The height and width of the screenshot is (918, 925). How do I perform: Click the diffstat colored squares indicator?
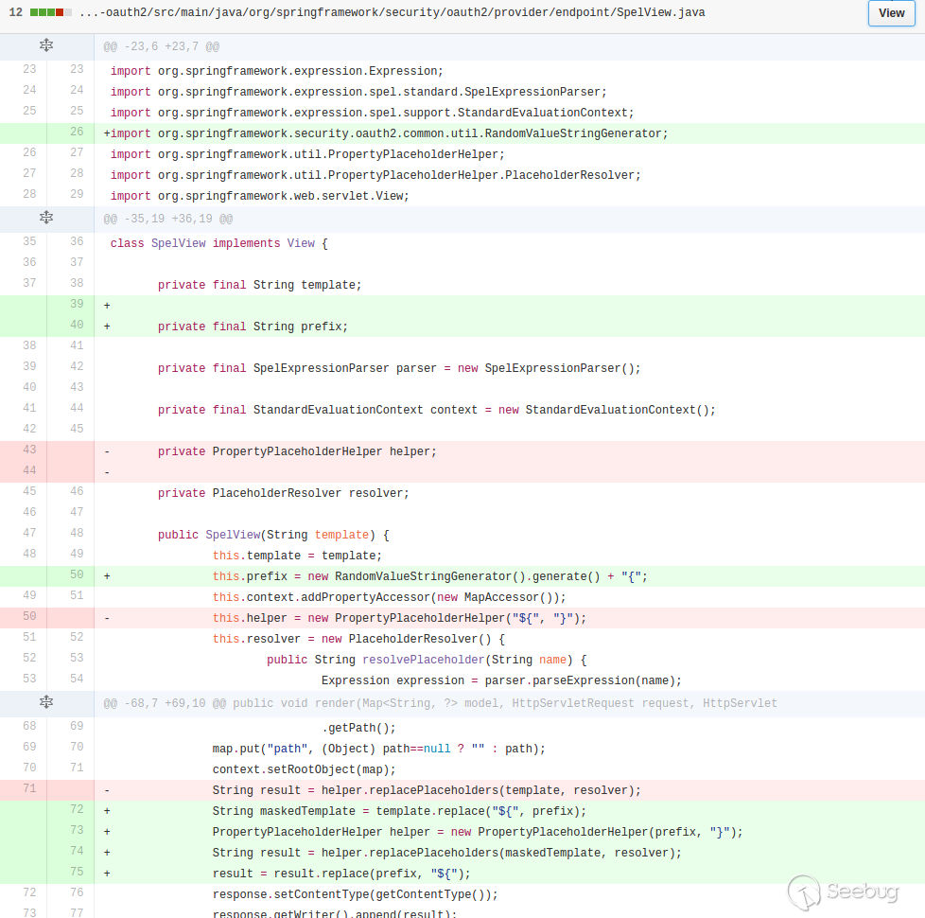coord(50,13)
